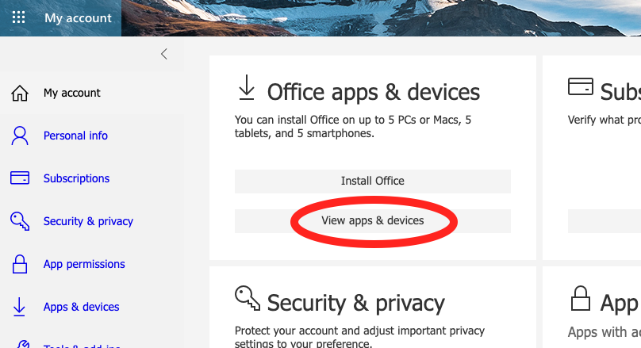Collapse the left navigation pane

point(164,54)
